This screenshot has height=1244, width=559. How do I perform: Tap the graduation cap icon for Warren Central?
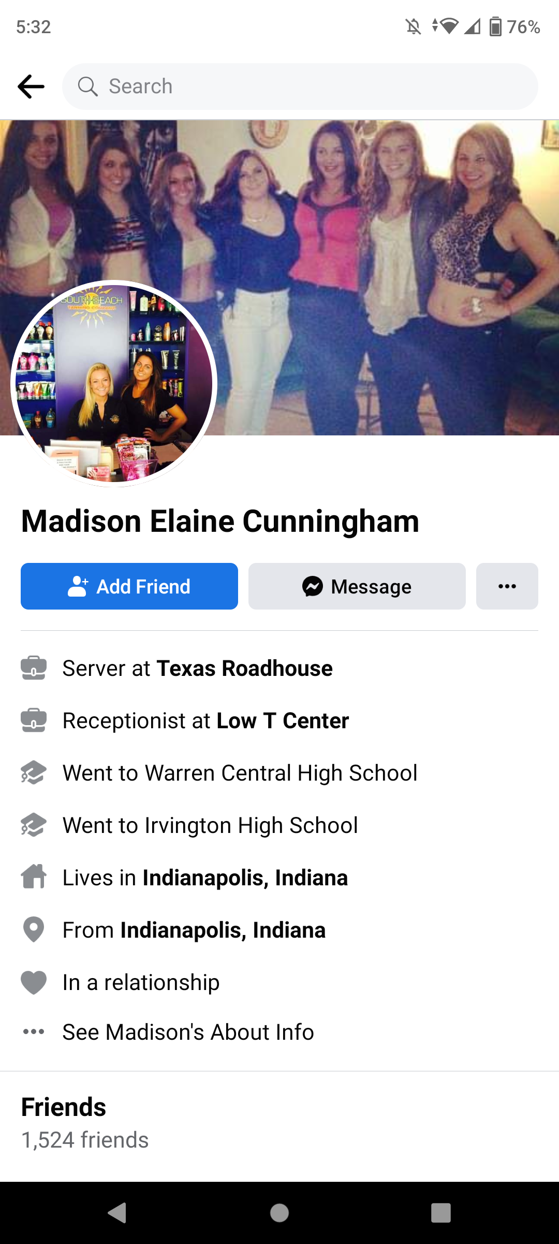pyautogui.click(x=34, y=773)
